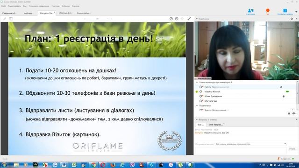Open the Файл menu

point(4,6)
